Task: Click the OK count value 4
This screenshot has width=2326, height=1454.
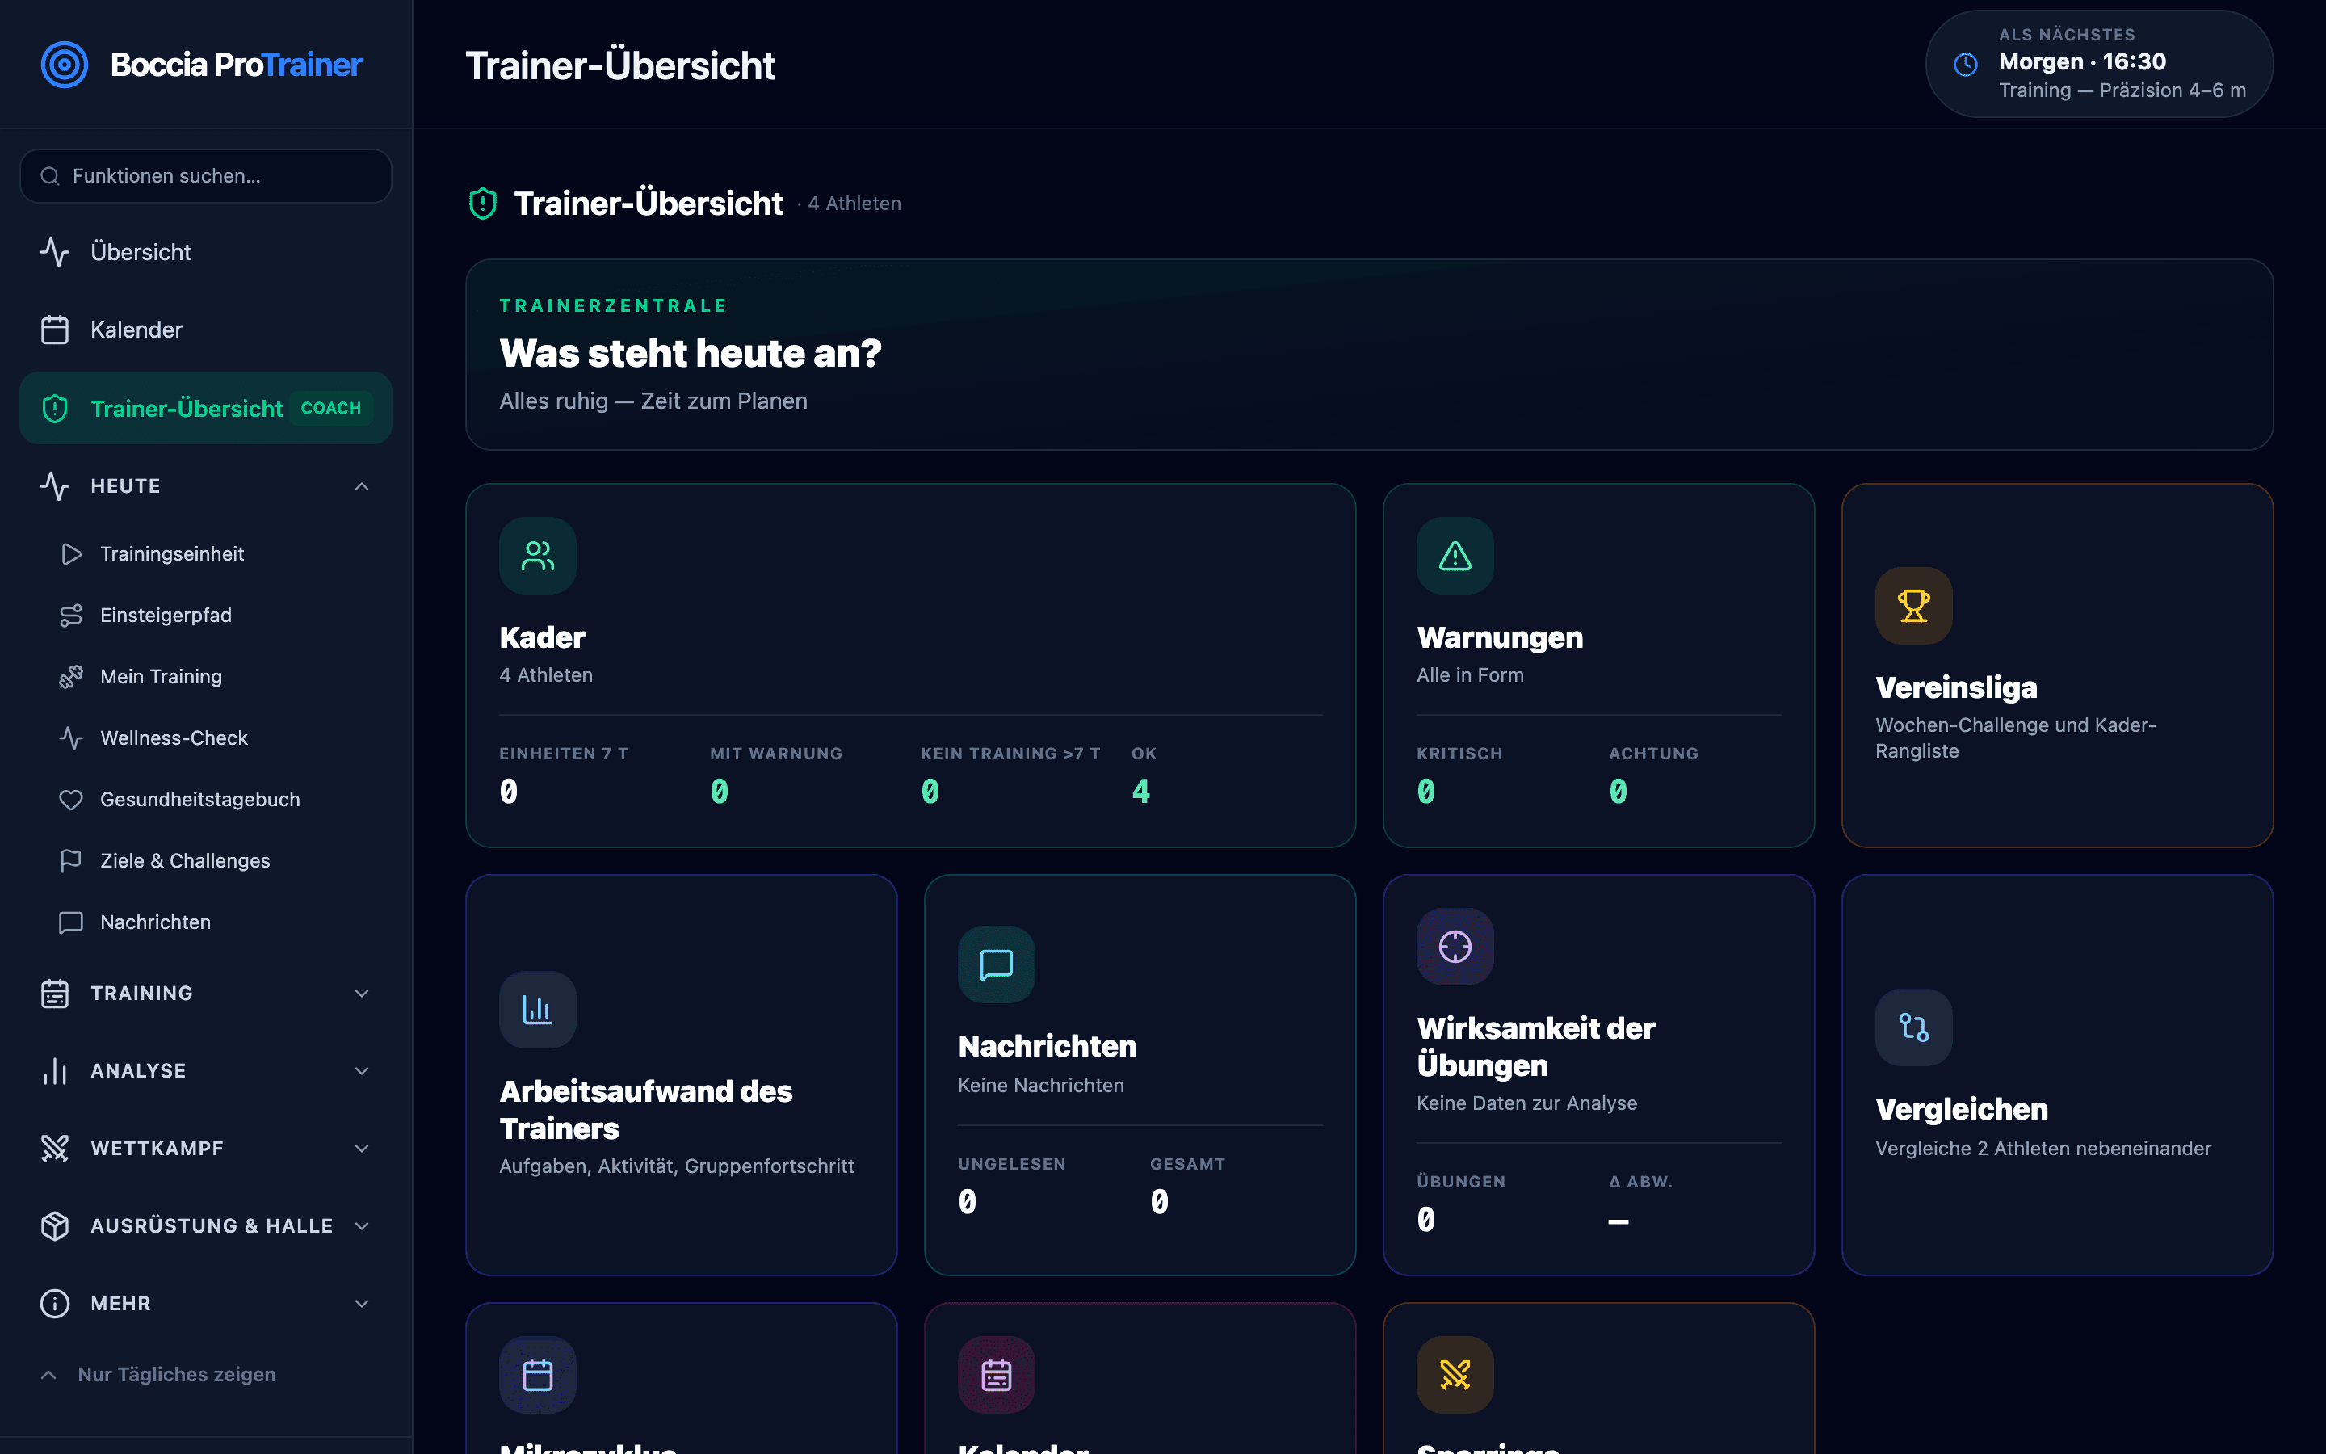Action: coord(1141,792)
